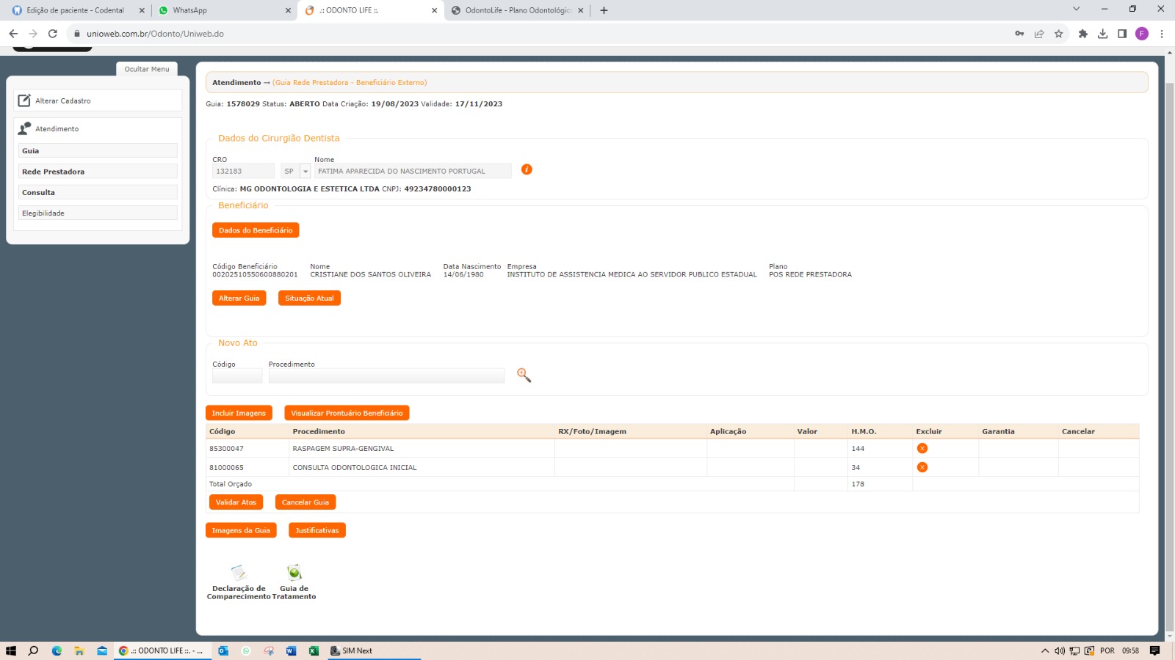Click the Alterar Guia button
The image size is (1175, 660).
pyautogui.click(x=239, y=298)
